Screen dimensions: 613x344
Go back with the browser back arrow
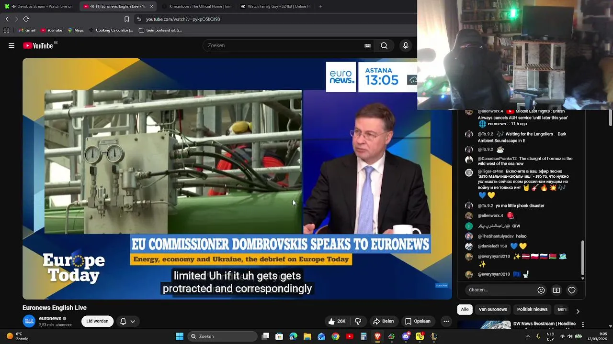(7, 19)
